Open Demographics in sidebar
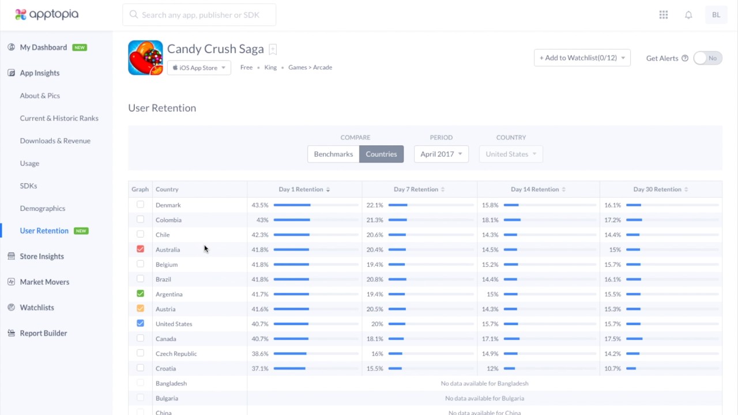 coord(42,208)
